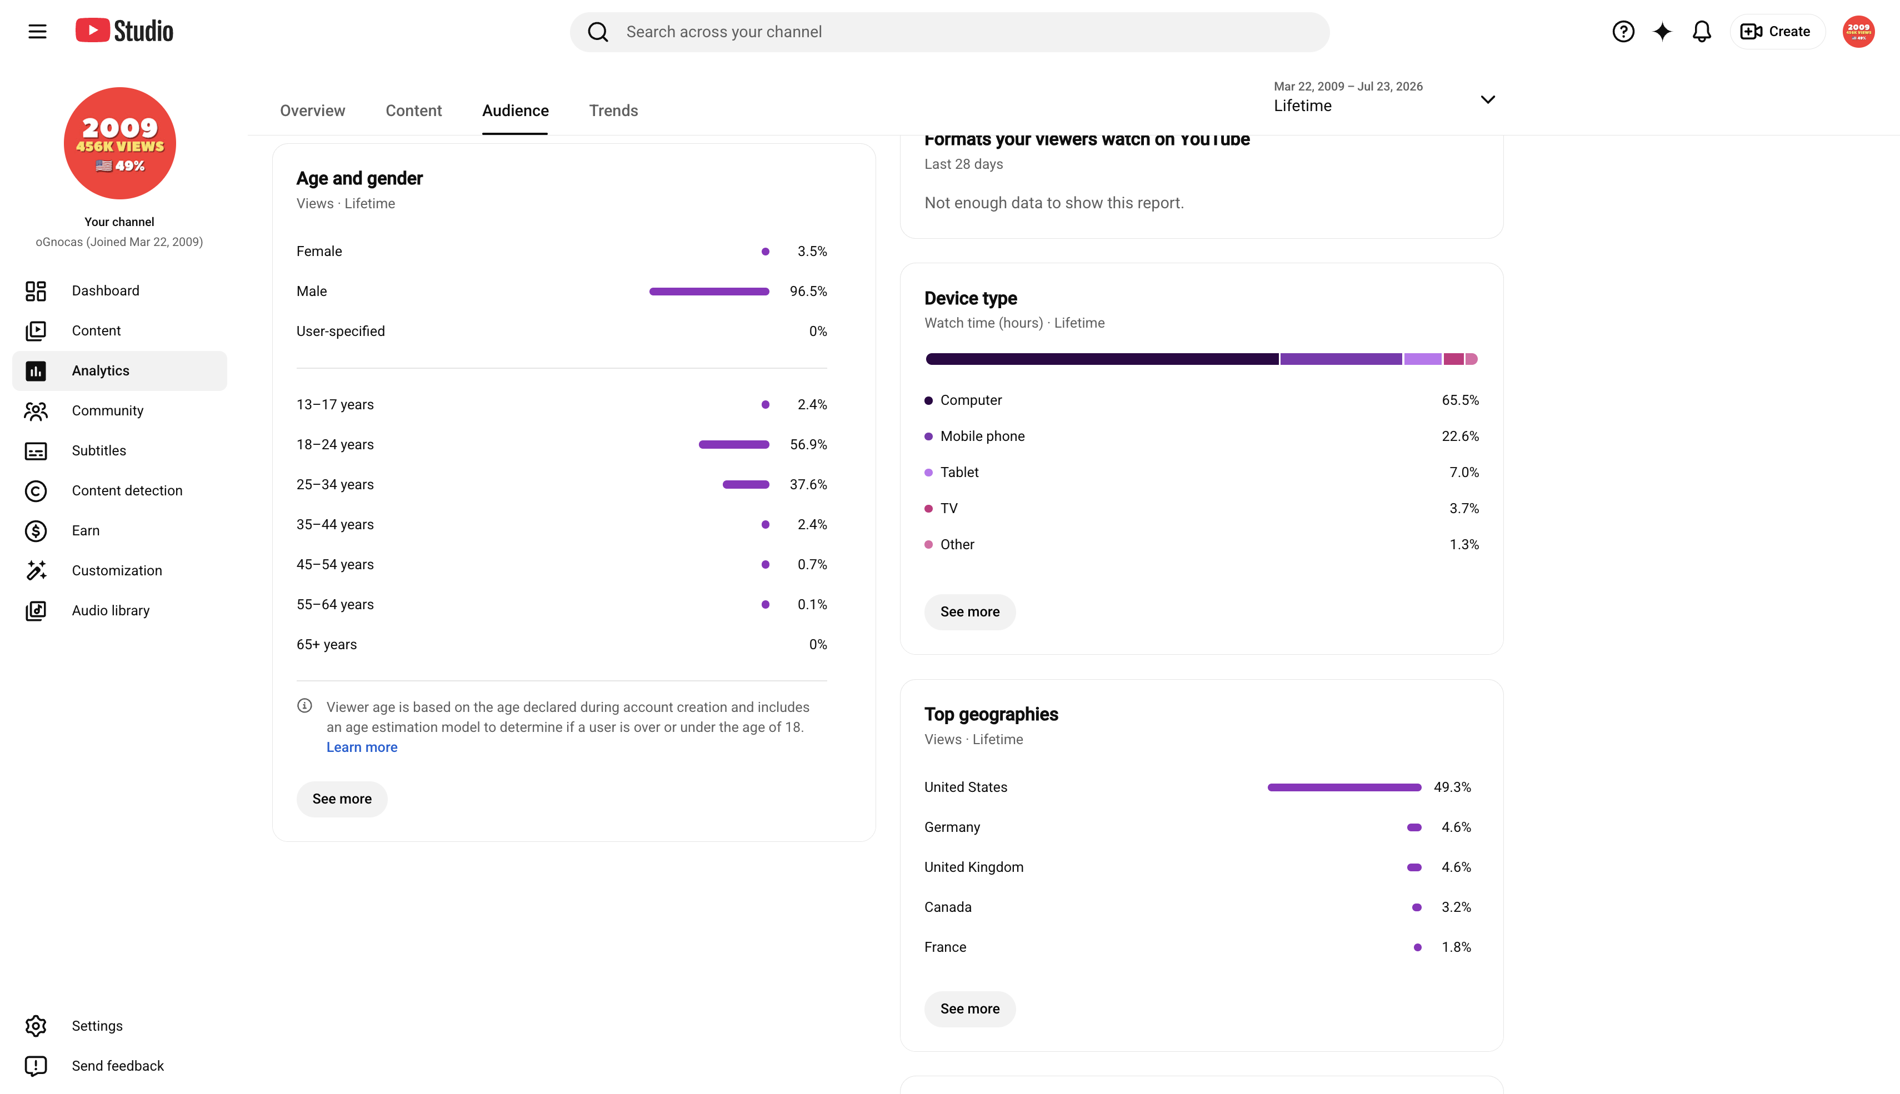Switch to the Trends tab

(x=613, y=111)
